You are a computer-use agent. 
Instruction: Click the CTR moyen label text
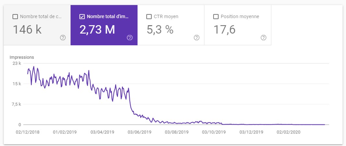tap(166, 17)
